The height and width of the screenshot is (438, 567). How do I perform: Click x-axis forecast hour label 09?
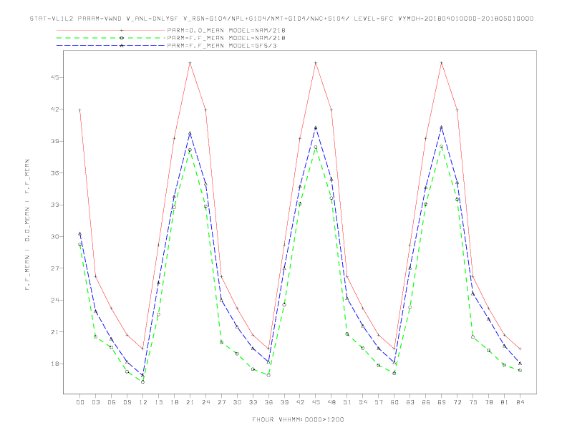pyautogui.click(x=127, y=402)
